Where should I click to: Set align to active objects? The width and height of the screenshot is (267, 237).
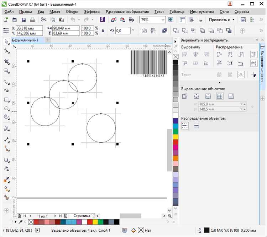pyautogui.click(x=184, y=97)
